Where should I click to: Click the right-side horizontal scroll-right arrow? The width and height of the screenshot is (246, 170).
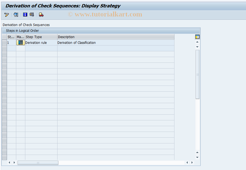pyautogui.click(x=192, y=163)
